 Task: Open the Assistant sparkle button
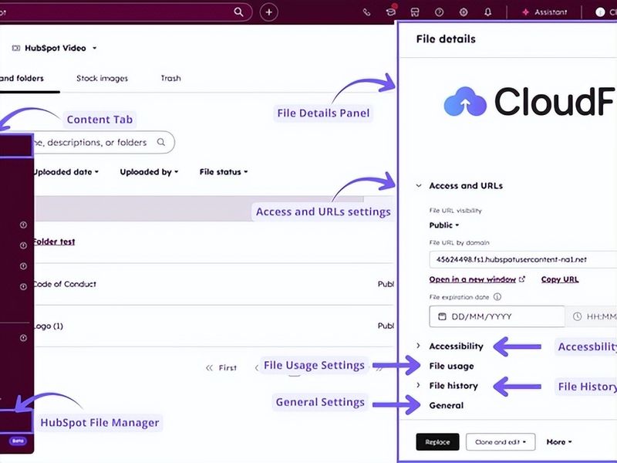pyautogui.click(x=545, y=12)
